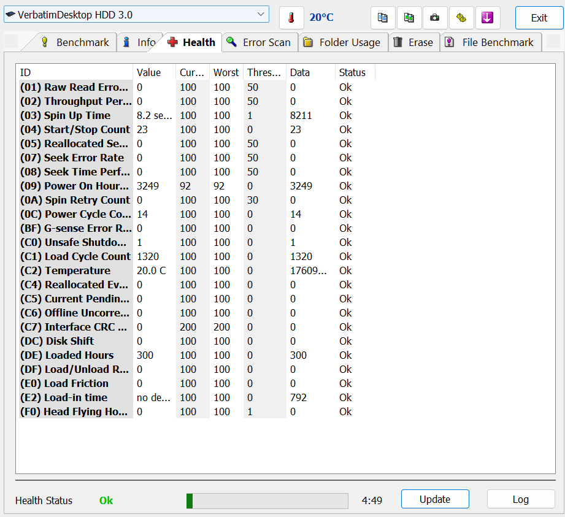The width and height of the screenshot is (565, 517).
Task: Click the copy text to clipboard icon
Action: tap(382, 18)
